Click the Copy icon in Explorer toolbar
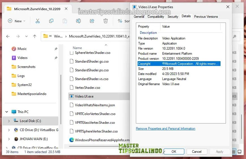 [51, 21]
